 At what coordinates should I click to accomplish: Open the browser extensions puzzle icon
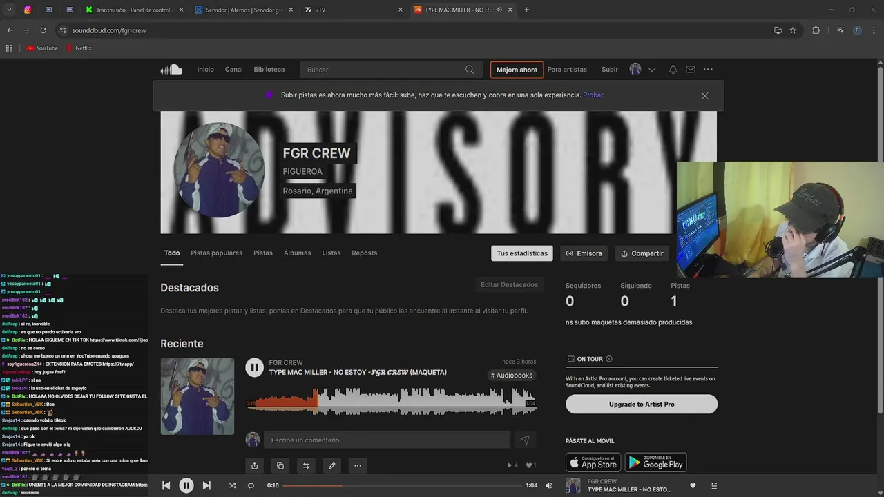pyautogui.click(x=816, y=30)
